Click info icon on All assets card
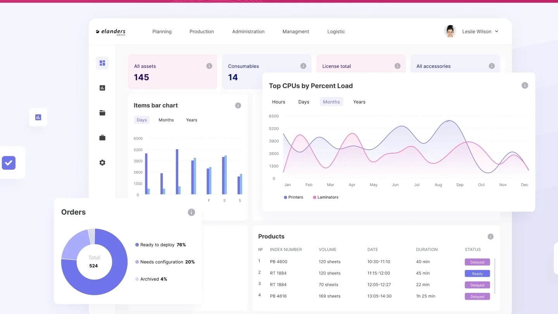Screen dimensions: 558x314 tap(209, 66)
